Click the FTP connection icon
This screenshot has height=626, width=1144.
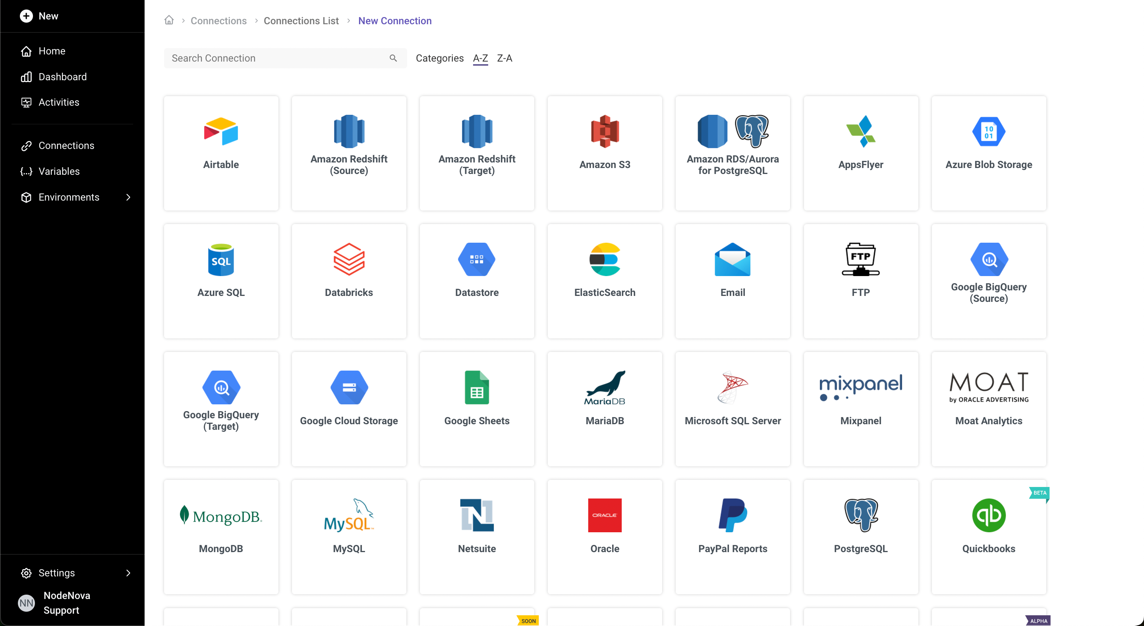point(860,259)
